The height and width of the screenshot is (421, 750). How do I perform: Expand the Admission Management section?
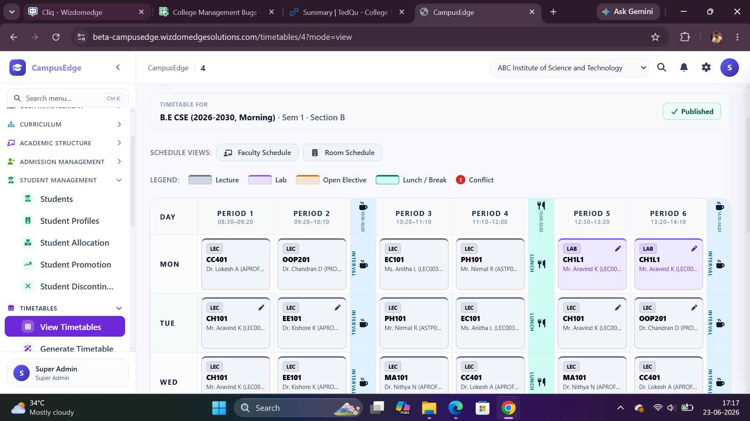coord(65,162)
